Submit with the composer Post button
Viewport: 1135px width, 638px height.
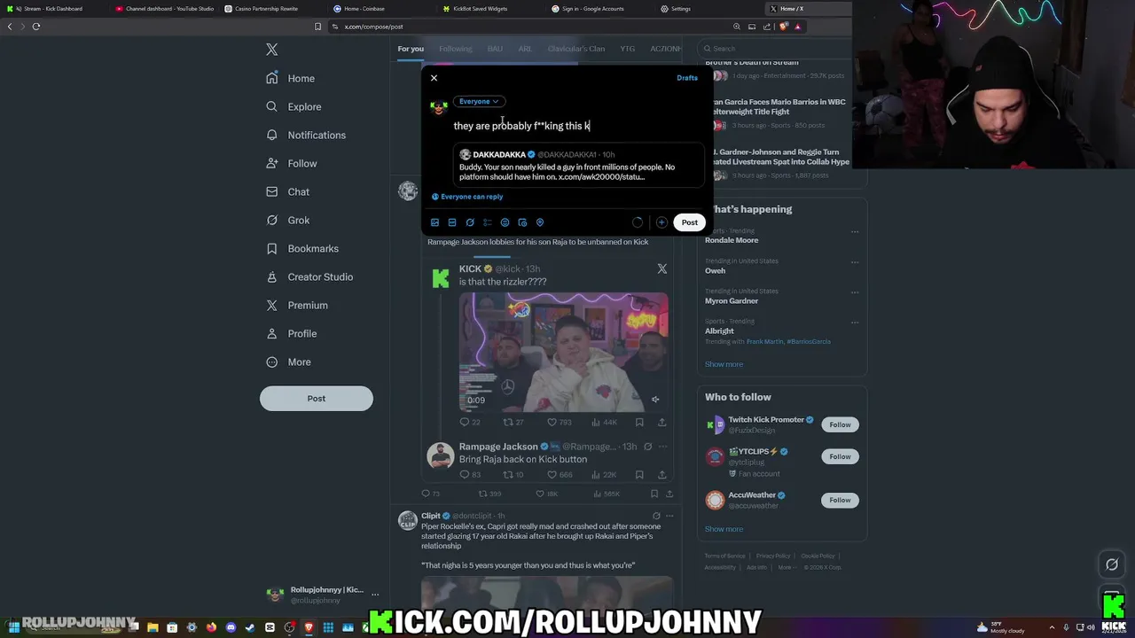click(689, 222)
